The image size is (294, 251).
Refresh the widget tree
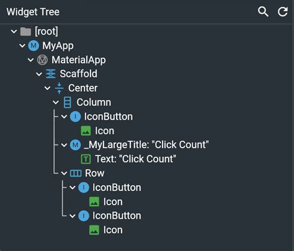click(282, 12)
